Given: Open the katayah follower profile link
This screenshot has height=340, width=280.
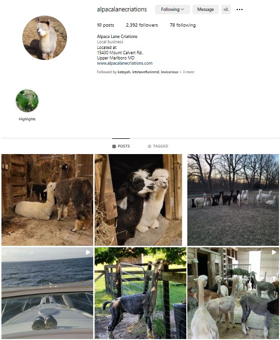Looking at the screenshot, I should click(124, 72).
